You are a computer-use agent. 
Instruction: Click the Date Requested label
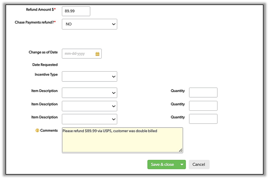pyautogui.click(x=45, y=65)
